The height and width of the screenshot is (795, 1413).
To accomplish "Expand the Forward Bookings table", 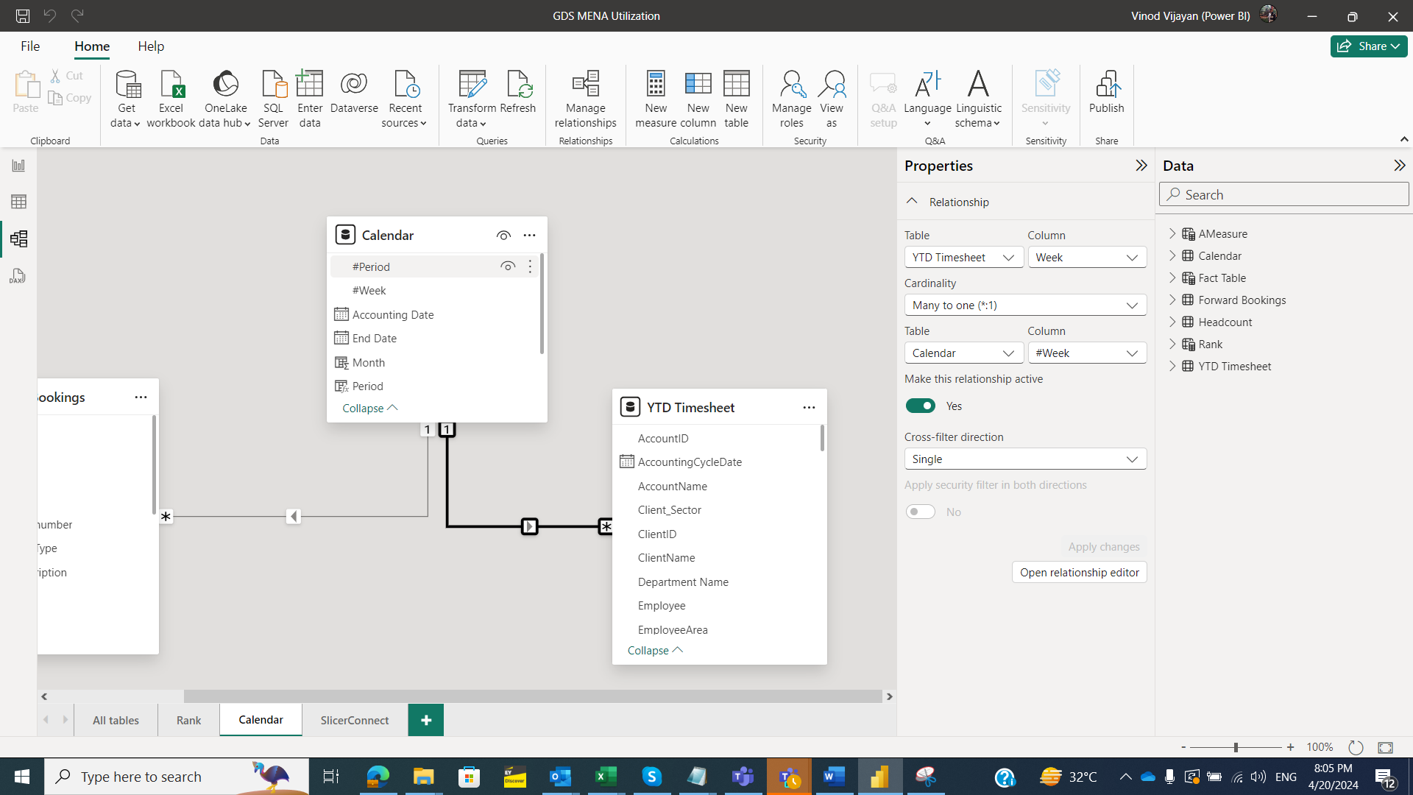I will (1172, 300).
